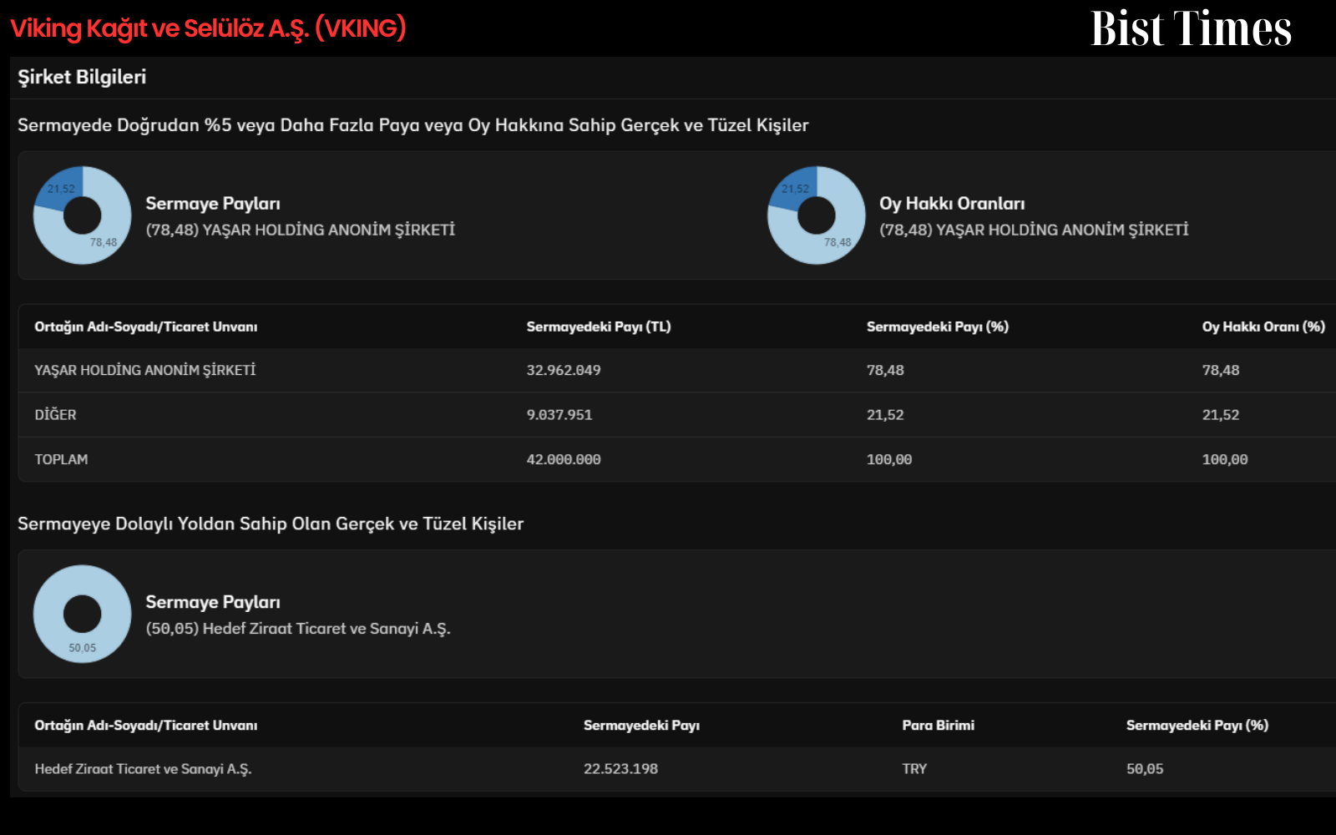Click the Sermayedeki Payı (TL) column header

(x=599, y=326)
